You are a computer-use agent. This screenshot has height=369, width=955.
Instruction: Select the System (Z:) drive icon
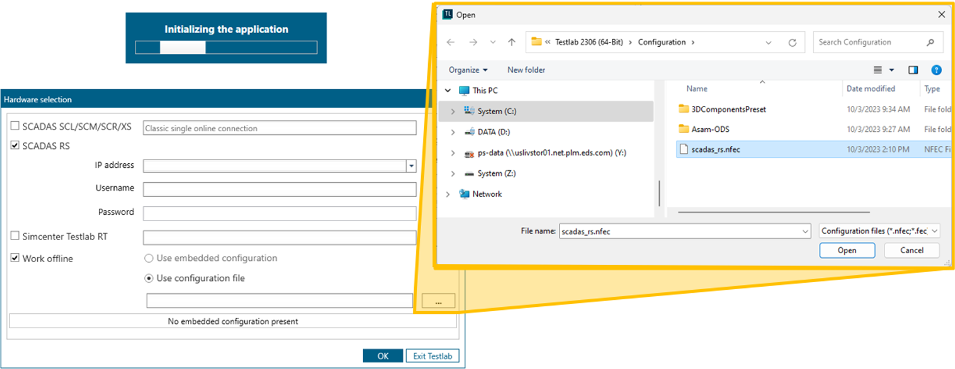(x=470, y=174)
